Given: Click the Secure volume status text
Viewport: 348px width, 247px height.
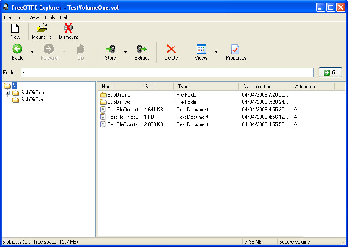Looking at the screenshot, I should click(294, 242).
